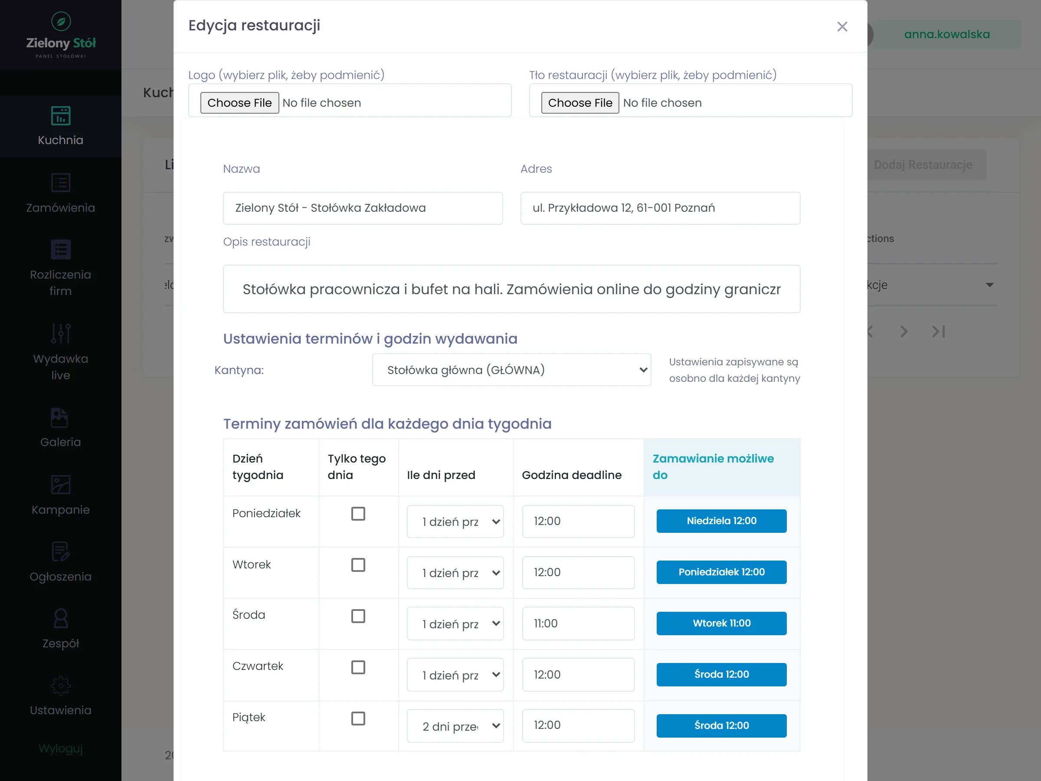The image size is (1041, 781).
Task: Edit the 11:00 deadline for Środa
Action: click(x=578, y=623)
